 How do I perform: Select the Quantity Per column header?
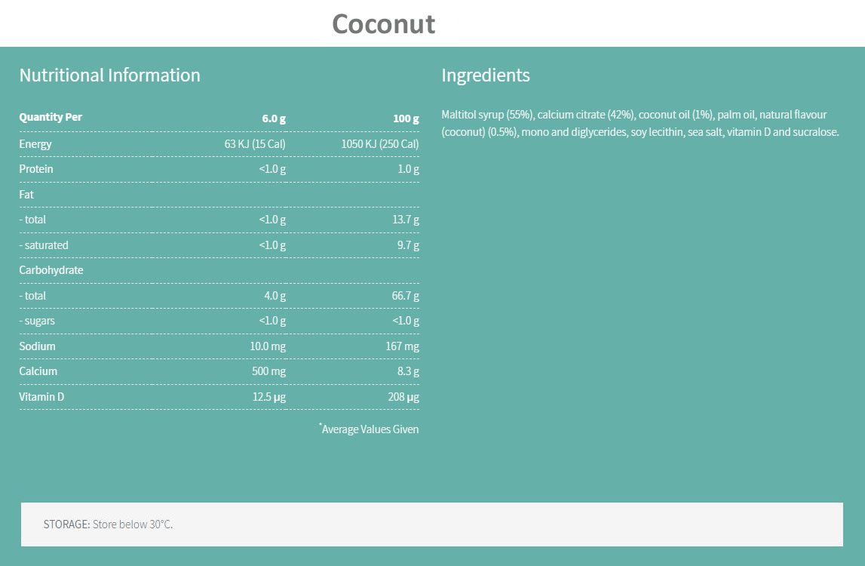(x=51, y=118)
